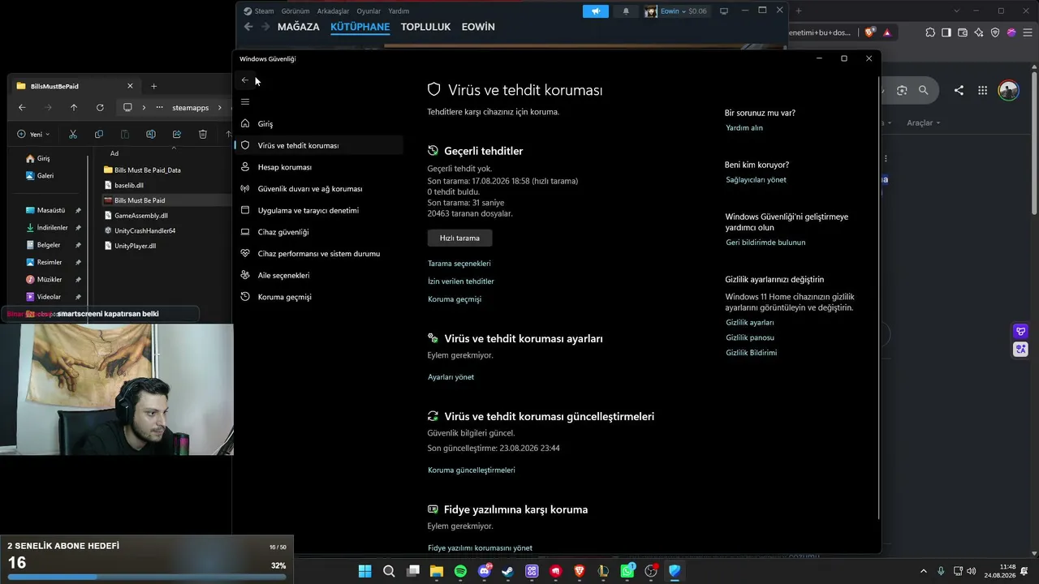The width and height of the screenshot is (1039, 584).
Task: Open Hesap koruması section
Action: 318,167
